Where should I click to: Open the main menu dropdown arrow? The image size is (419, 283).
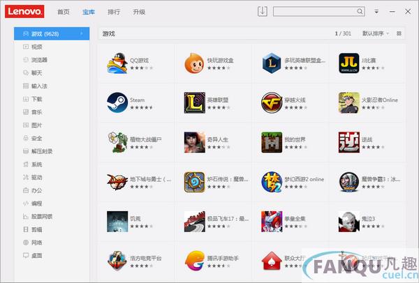click(376, 12)
